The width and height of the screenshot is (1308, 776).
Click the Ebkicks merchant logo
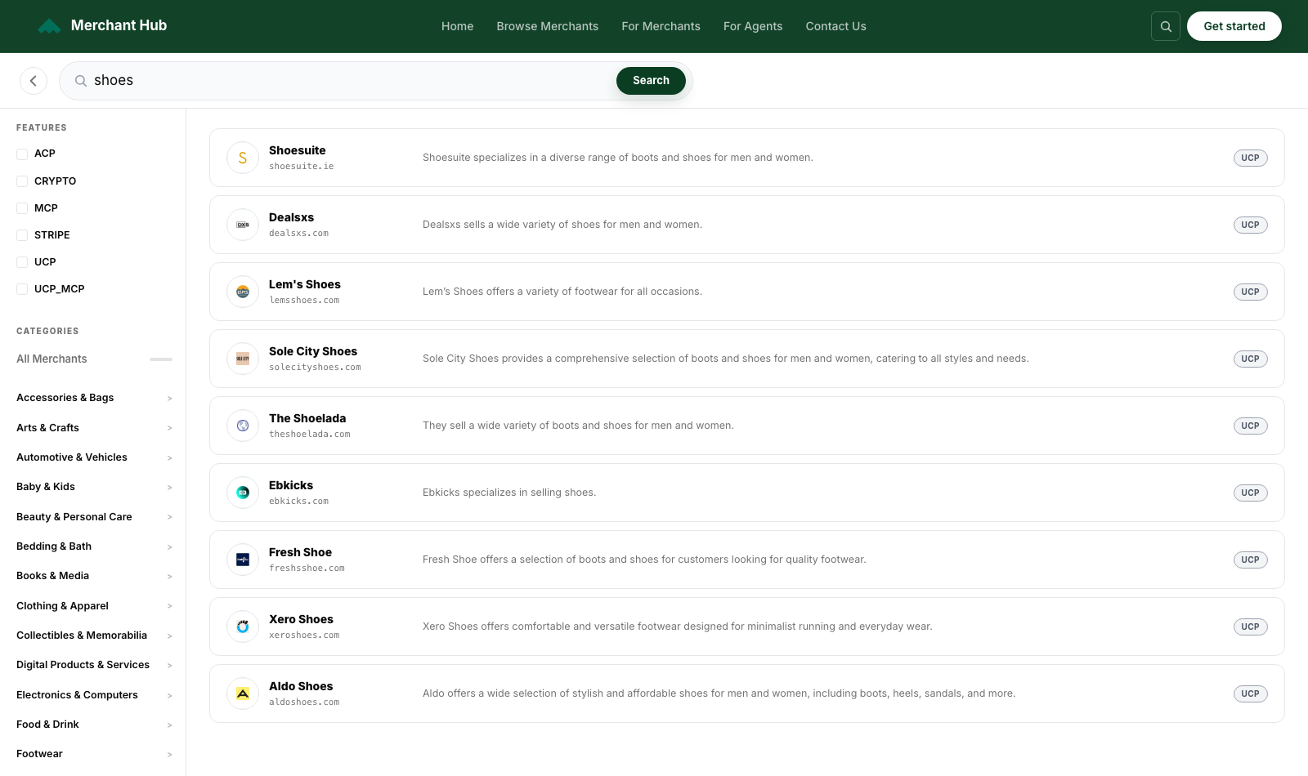[243, 493]
